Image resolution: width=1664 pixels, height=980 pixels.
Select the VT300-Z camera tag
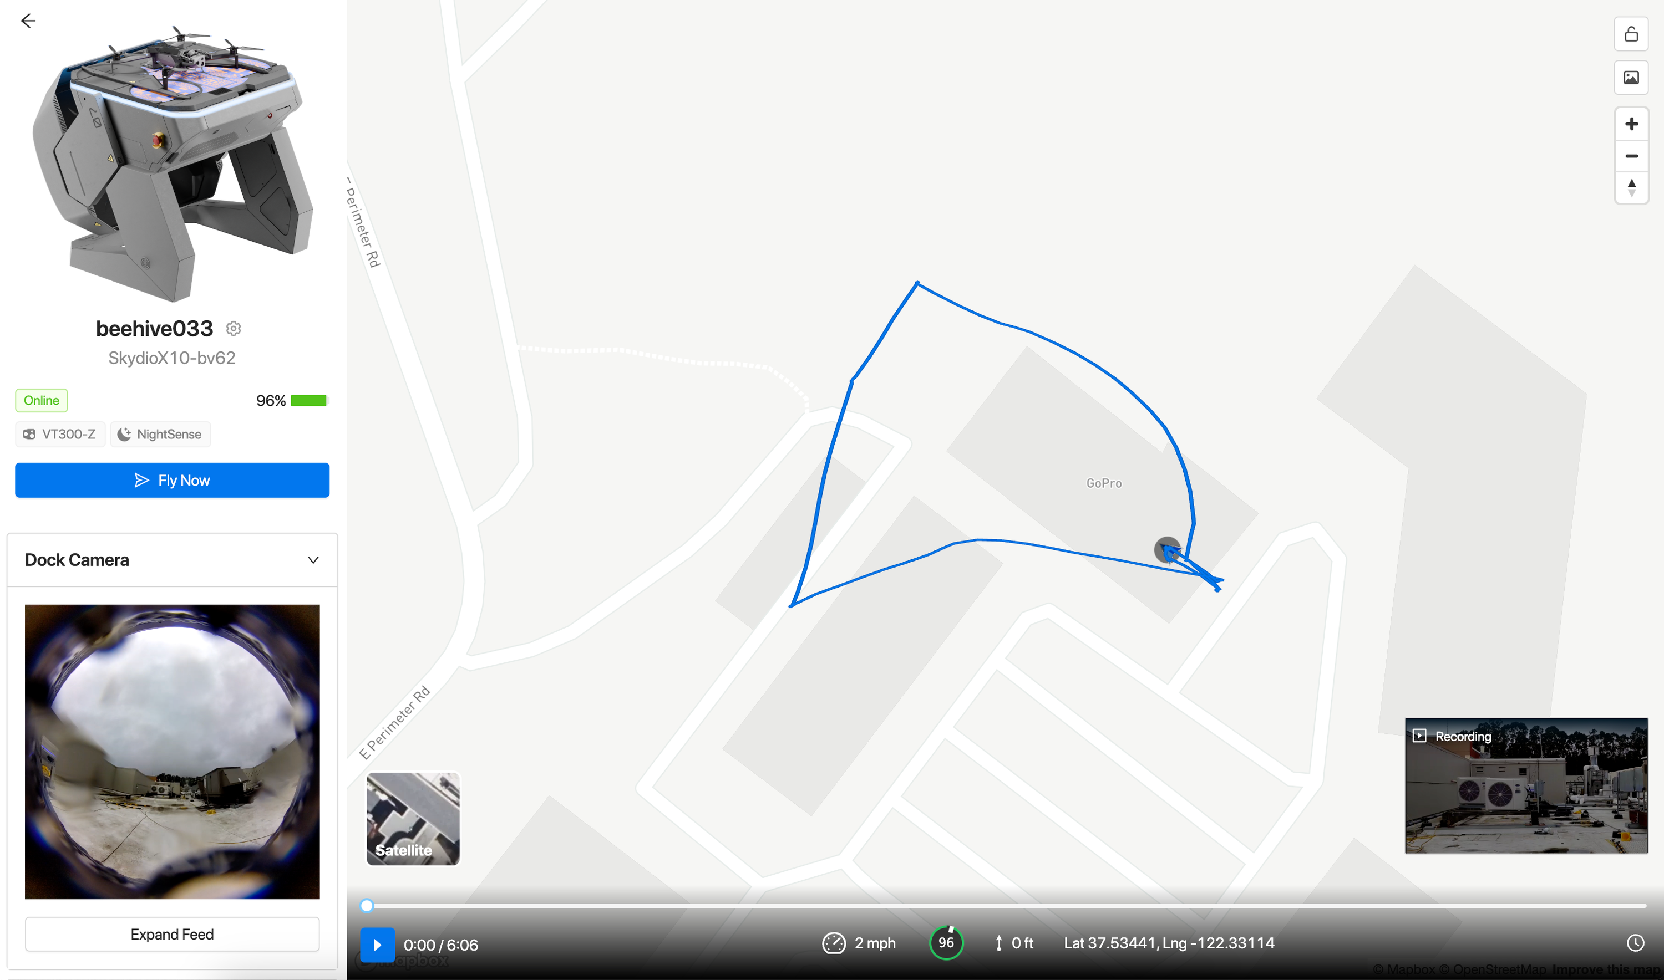click(x=60, y=435)
